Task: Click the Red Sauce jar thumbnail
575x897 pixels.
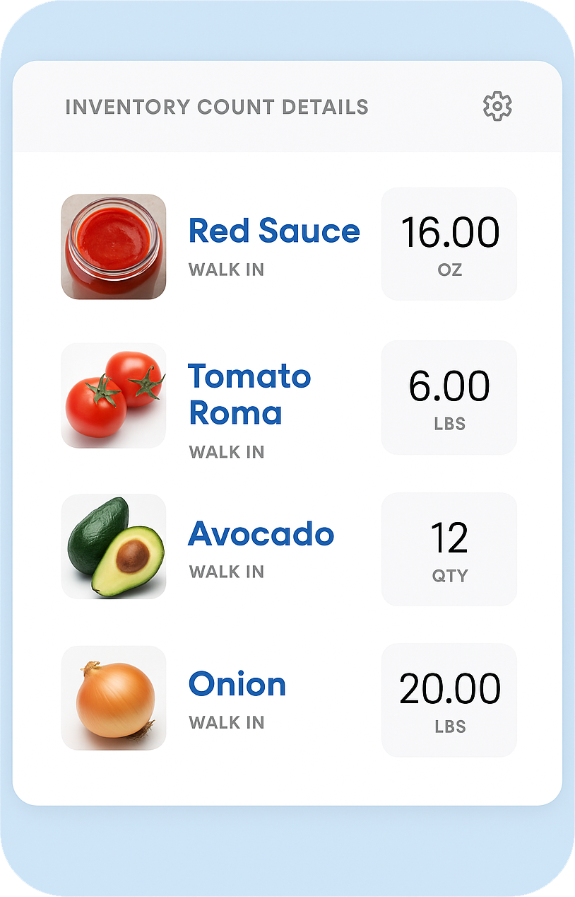Action: pyautogui.click(x=114, y=247)
